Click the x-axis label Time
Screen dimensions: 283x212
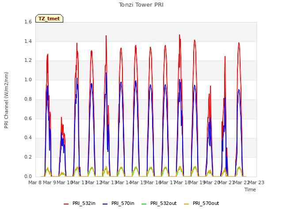point(250,189)
